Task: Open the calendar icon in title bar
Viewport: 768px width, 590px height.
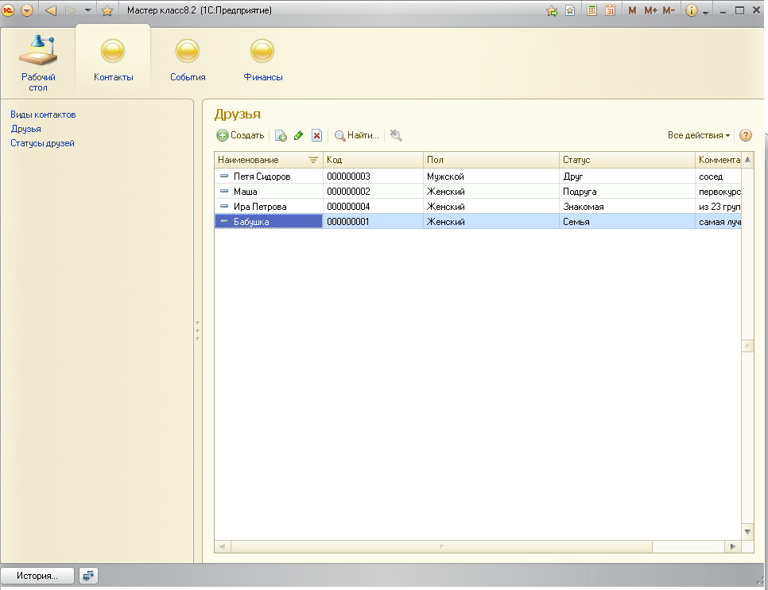Action: [x=610, y=11]
